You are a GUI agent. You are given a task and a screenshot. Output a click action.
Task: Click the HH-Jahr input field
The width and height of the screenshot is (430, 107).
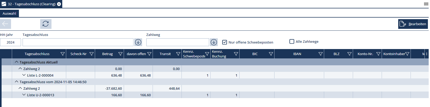point(11,42)
